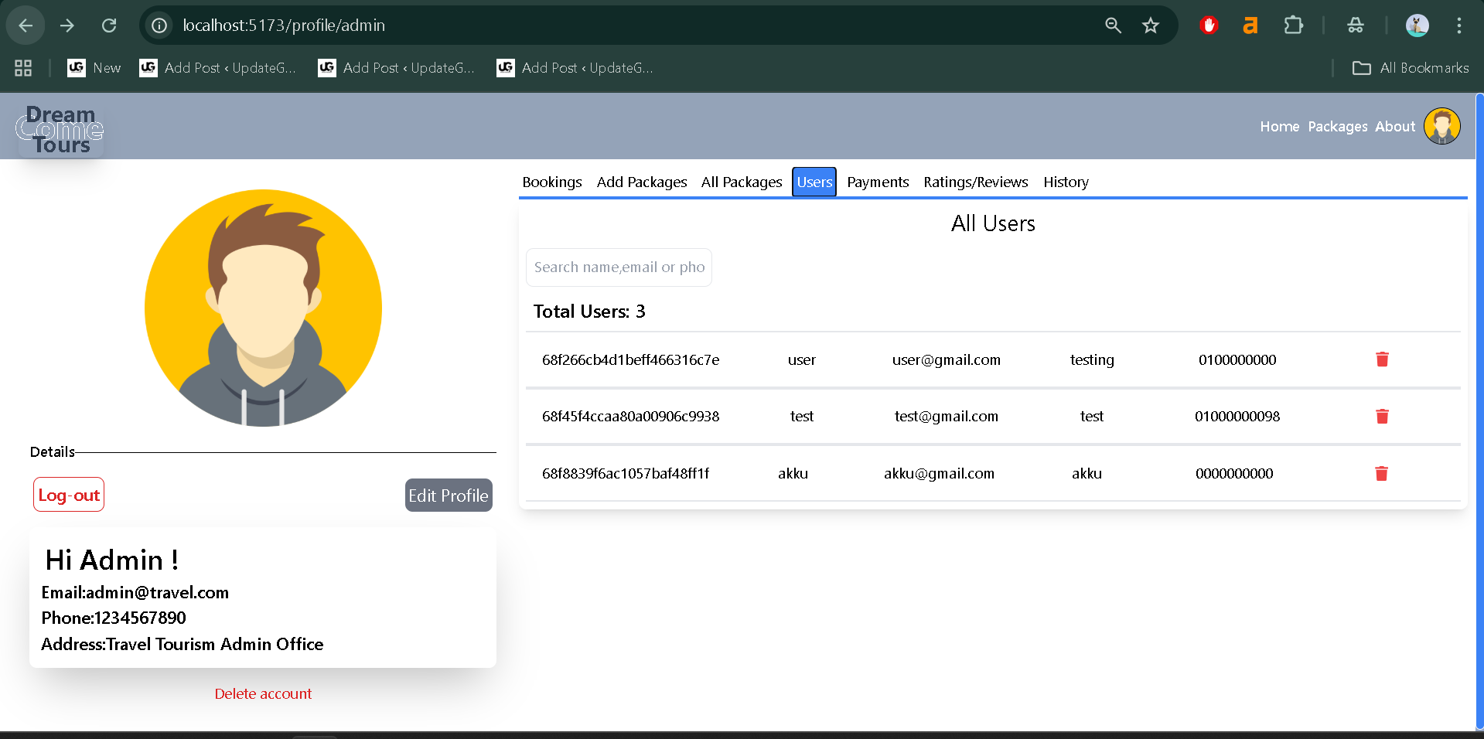Click trash icon for test@gmail.com row
This screenshot has height=739, width=1484.
pyautogui.click(x=1382, y=417)
